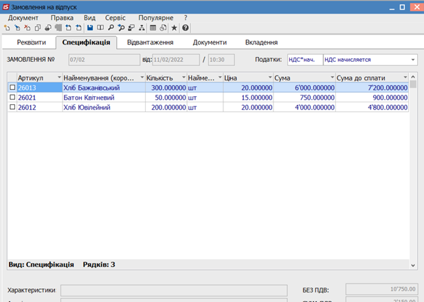Click the sum to pay cell 4'800.000000
Image resolution: width=424 pixels, height=302 pixels.
372,107
